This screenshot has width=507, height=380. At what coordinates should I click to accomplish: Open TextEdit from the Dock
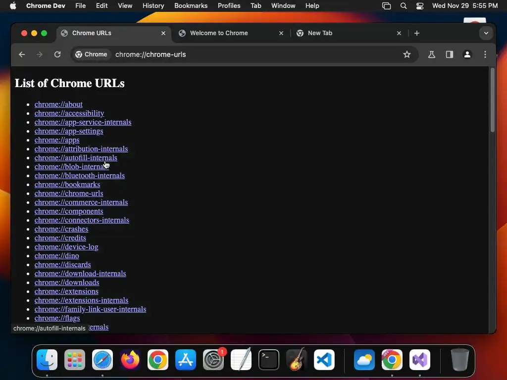pyautogui.click(x=241, y=360)
